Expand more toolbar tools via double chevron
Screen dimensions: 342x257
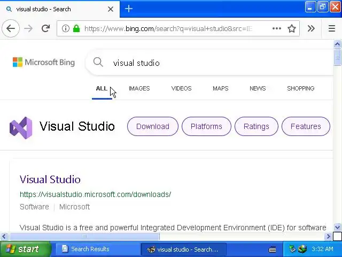(311, 28)
